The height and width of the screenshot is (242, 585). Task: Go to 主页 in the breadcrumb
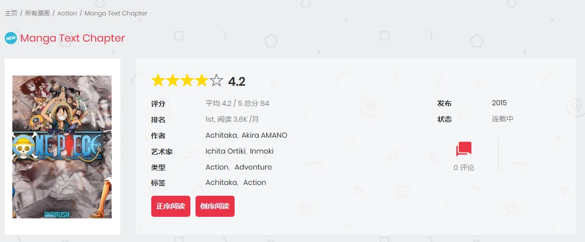click(x=11, y=13)
